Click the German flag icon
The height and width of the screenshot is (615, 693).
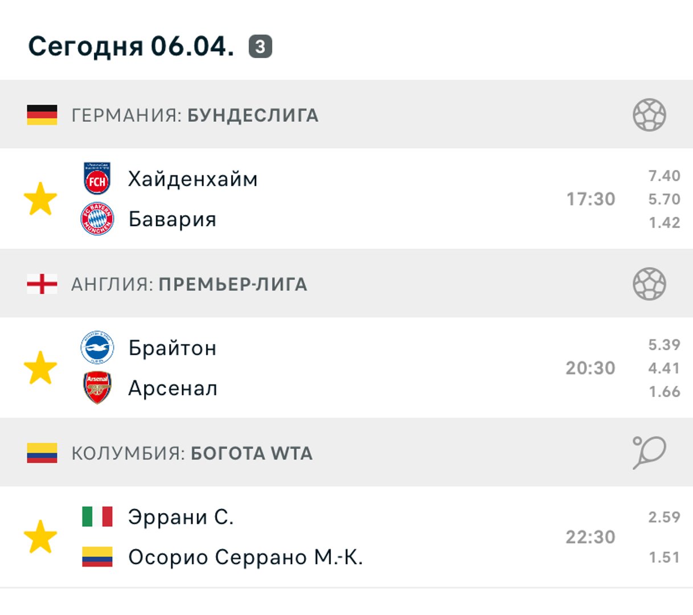click(x=42, y=115)
